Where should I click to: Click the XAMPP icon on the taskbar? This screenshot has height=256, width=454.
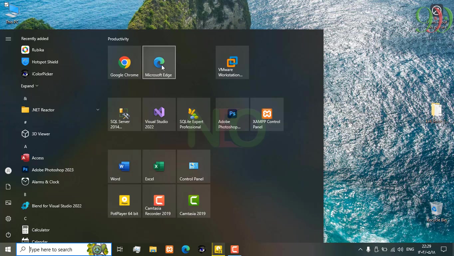[169, 249]
